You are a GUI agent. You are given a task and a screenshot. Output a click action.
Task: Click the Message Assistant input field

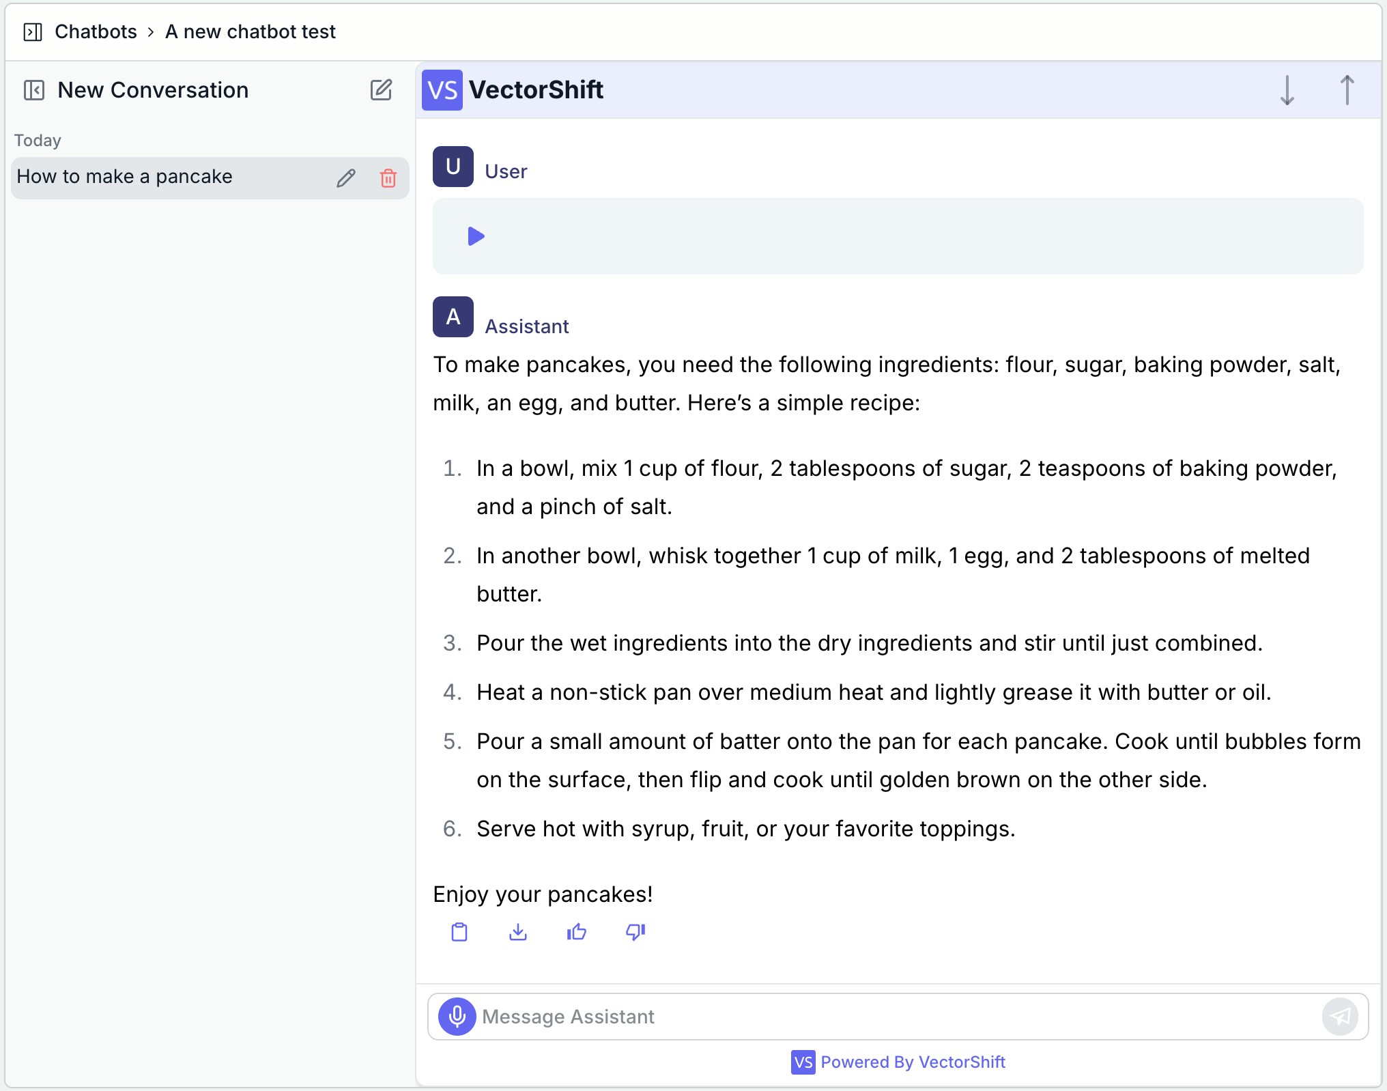819,1017
